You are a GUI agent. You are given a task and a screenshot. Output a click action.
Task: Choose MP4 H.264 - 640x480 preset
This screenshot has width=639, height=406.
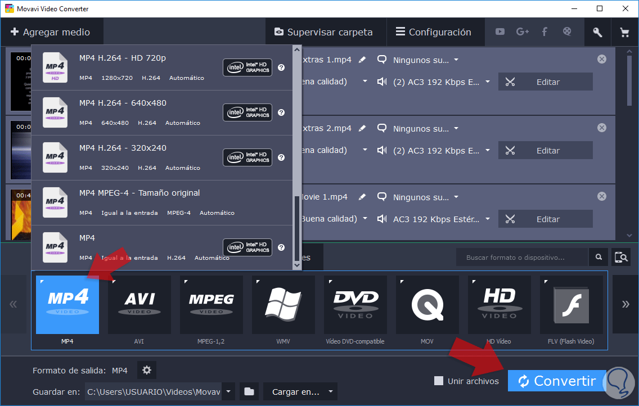(x=162, y=113)
